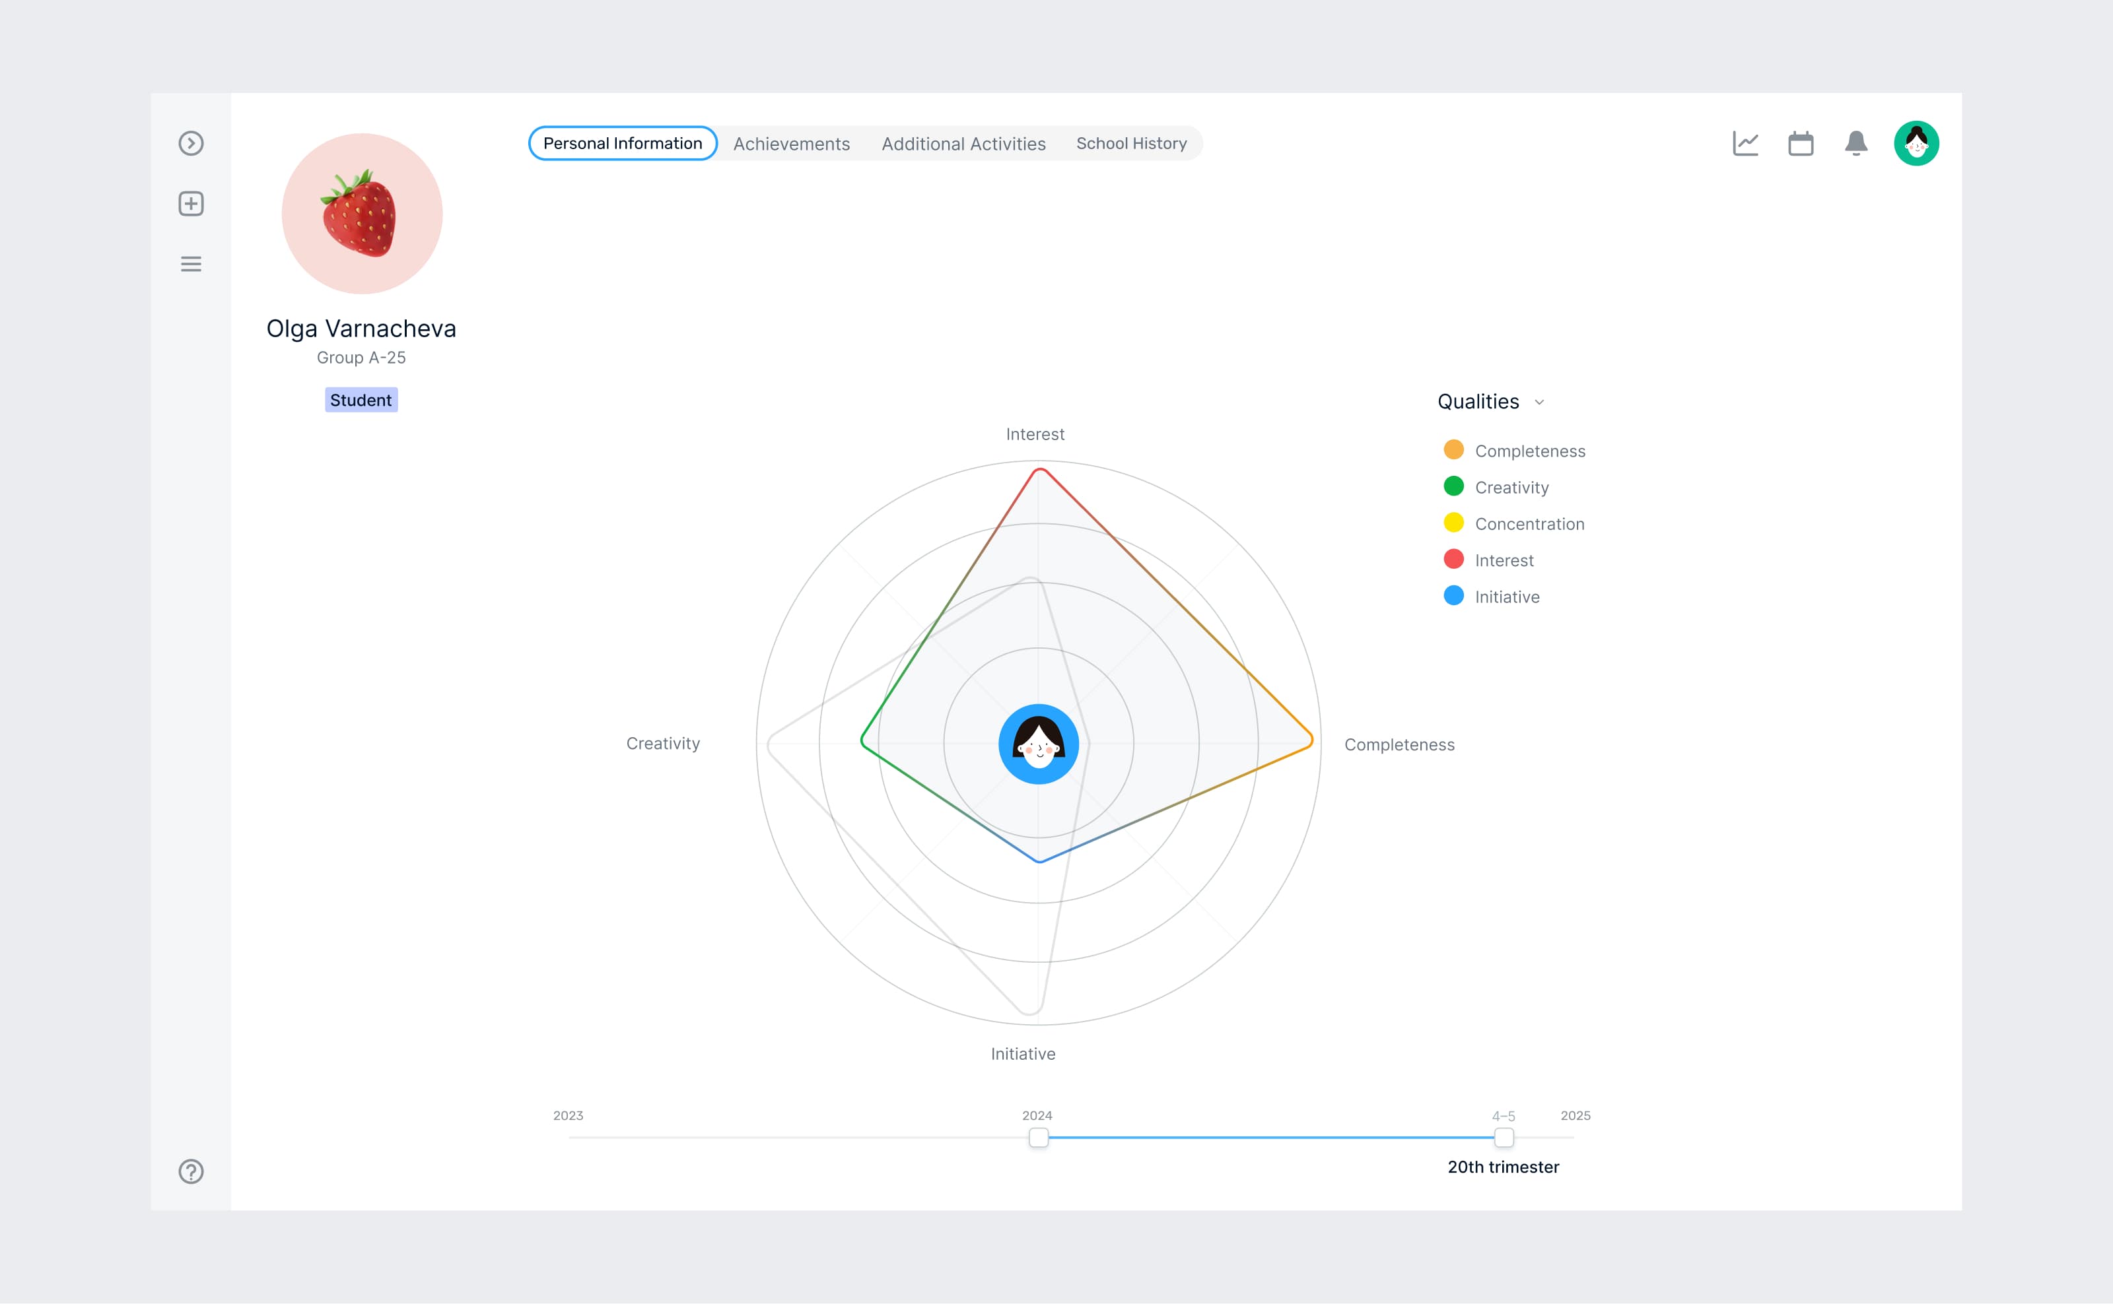Open the analytics chart icon
2113x1304 pixels.
(1745, 143)
